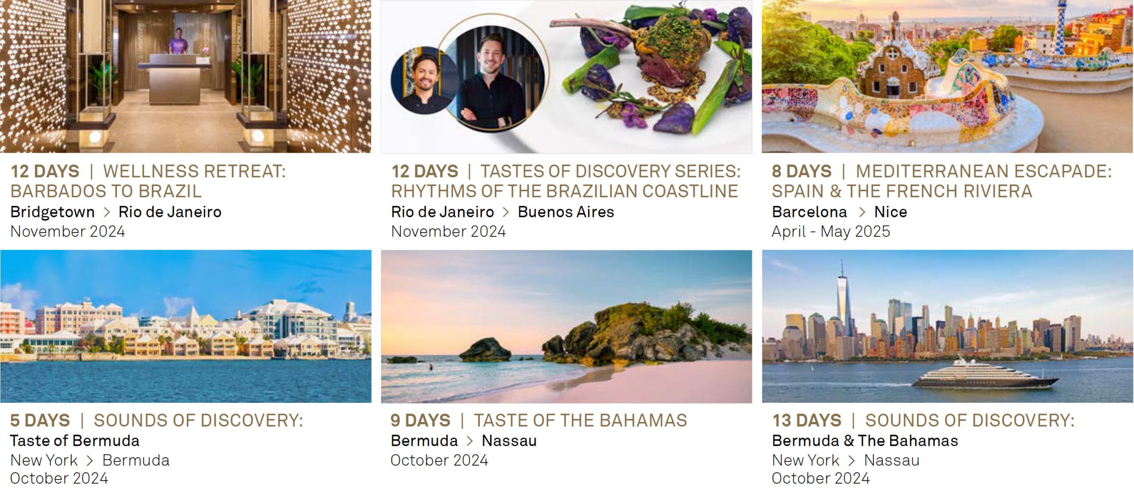Open the Barcelona Park Güell photo
The image size is (1134, 499).
tap(947, 76)
